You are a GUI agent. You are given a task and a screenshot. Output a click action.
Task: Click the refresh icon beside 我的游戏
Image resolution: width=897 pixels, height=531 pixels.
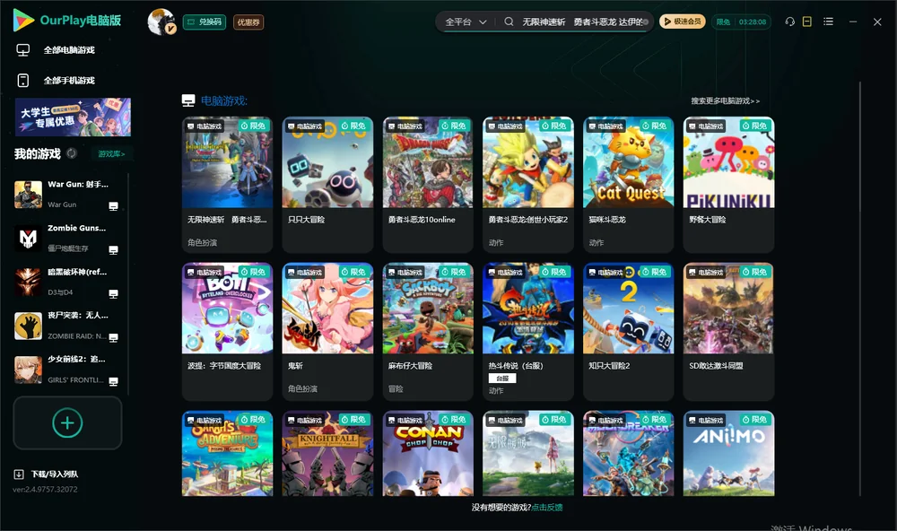(x=72, y=153)
